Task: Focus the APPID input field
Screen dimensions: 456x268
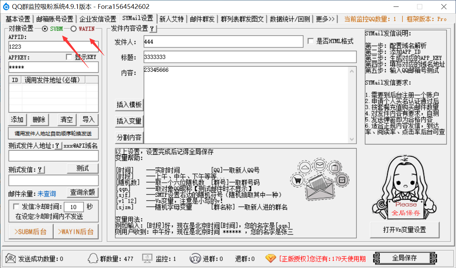Action: (x=53, y=47)
